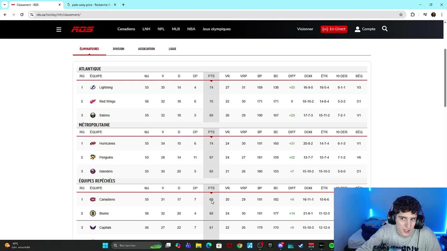Open the Chrome profile avatar
The image size is (447, 251).
[433, 15]
